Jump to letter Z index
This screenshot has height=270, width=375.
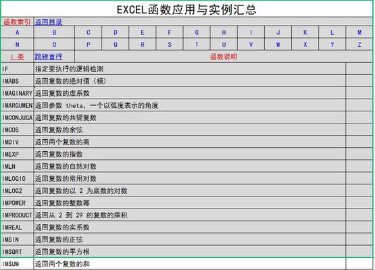(x=359, y=45)
